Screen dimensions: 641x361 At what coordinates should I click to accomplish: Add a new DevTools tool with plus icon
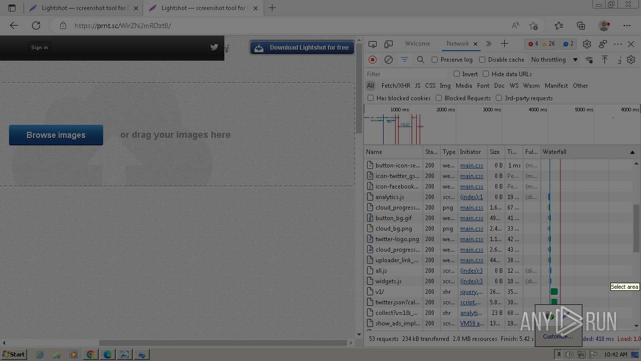504,44
